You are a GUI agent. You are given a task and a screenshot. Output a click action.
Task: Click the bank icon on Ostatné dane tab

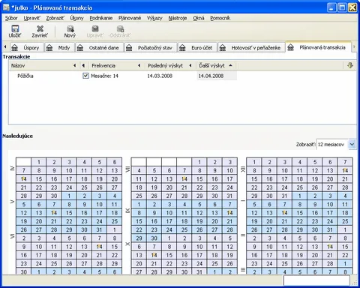(x=80, y=47)
